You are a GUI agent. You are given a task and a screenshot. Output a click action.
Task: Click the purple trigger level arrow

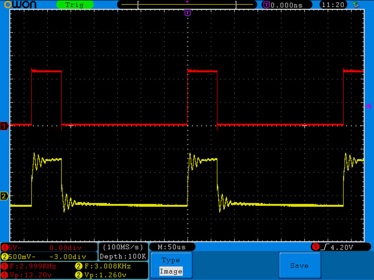(x=368, y=106)
